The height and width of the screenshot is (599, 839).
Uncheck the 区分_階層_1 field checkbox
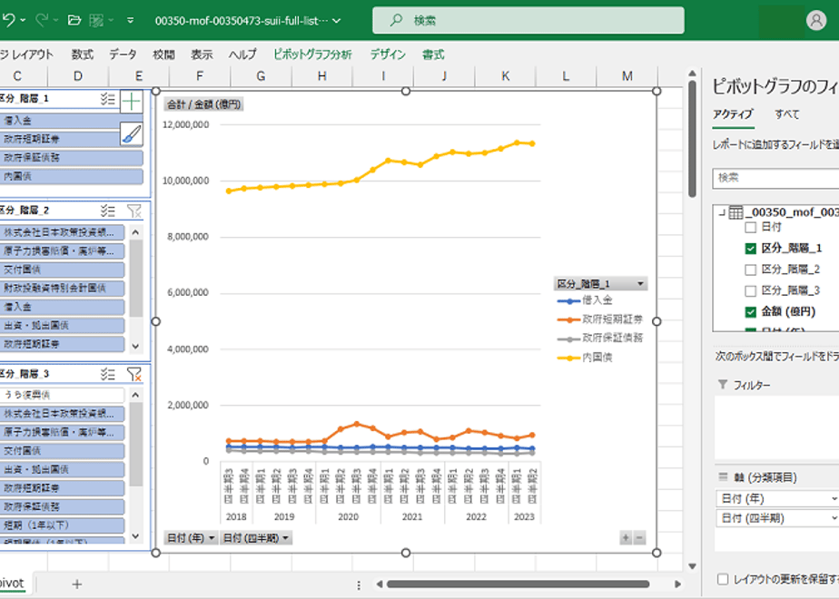pyautogui.click(x=751, y=248)
